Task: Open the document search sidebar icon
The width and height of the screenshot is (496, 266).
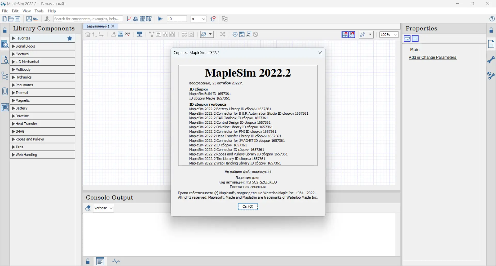Action: [5, 60]
